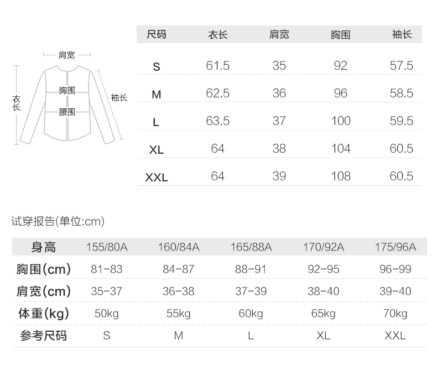This screenshot has width=437, height=365.
Task: Click the 70kg weight cell
Action: [395, 314]
